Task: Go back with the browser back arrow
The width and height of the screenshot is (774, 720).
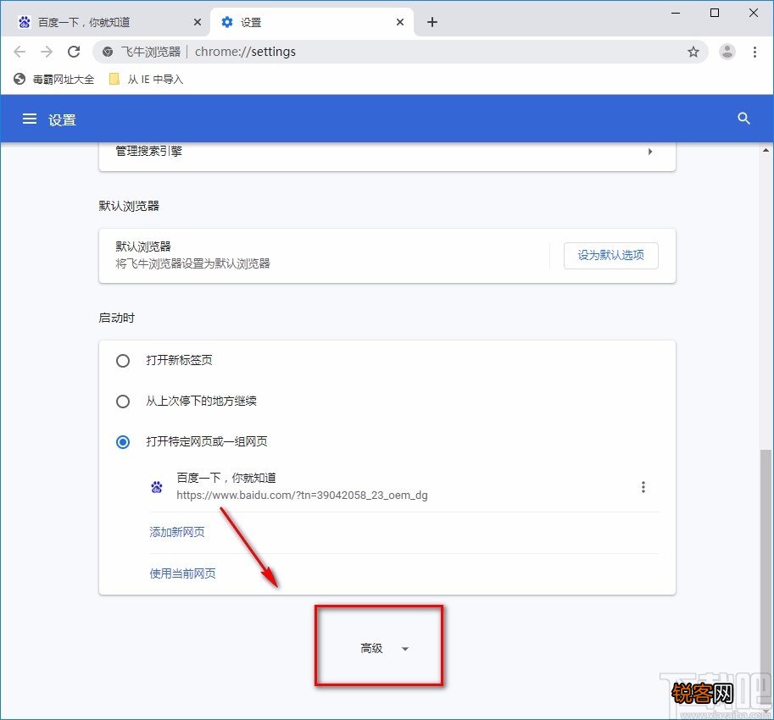Action: pos(19,52)
